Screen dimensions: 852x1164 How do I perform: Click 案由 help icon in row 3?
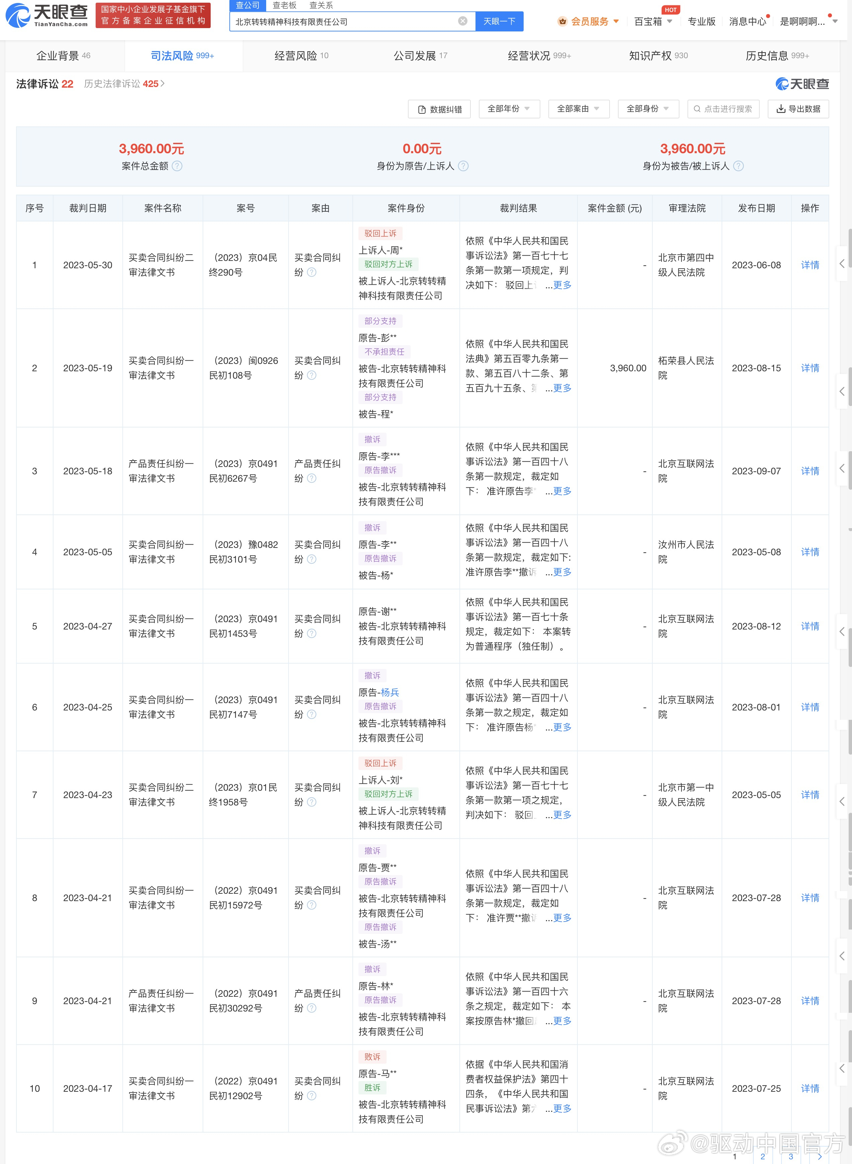pyautogui.click(x=312, y=479)
